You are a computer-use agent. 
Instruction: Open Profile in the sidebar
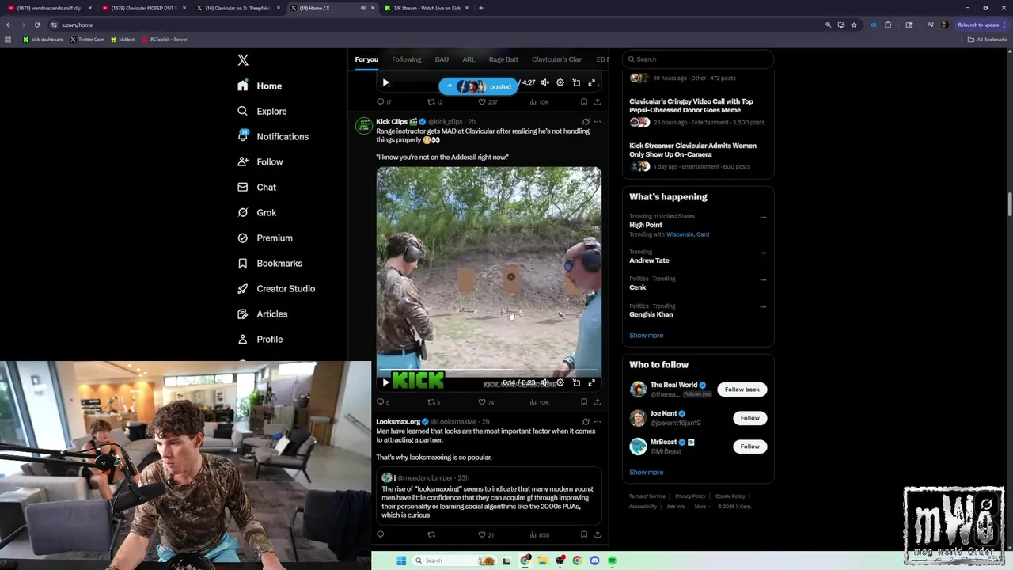point(260,339)
